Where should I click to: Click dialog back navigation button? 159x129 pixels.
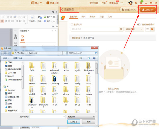pyautogui.click(x=3, y=53)
